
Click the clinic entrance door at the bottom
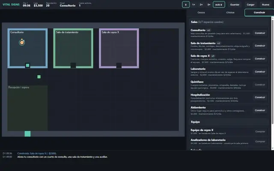[27, 134]
